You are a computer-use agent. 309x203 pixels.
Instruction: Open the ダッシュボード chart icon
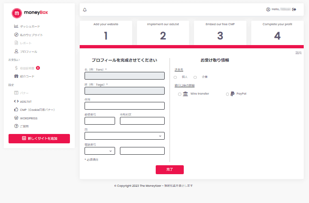tap(16, 26)
